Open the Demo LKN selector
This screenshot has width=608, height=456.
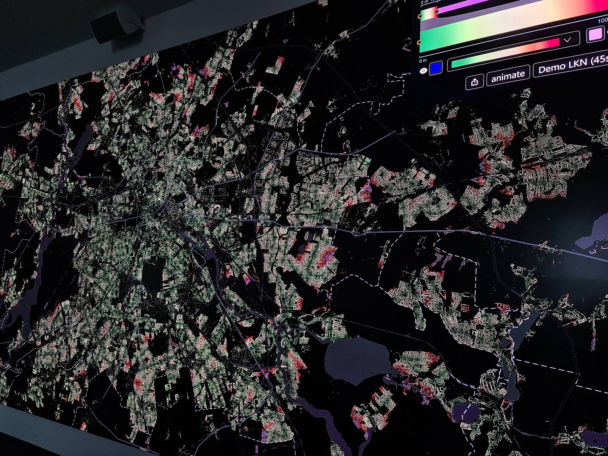click(x=571, y=64)
